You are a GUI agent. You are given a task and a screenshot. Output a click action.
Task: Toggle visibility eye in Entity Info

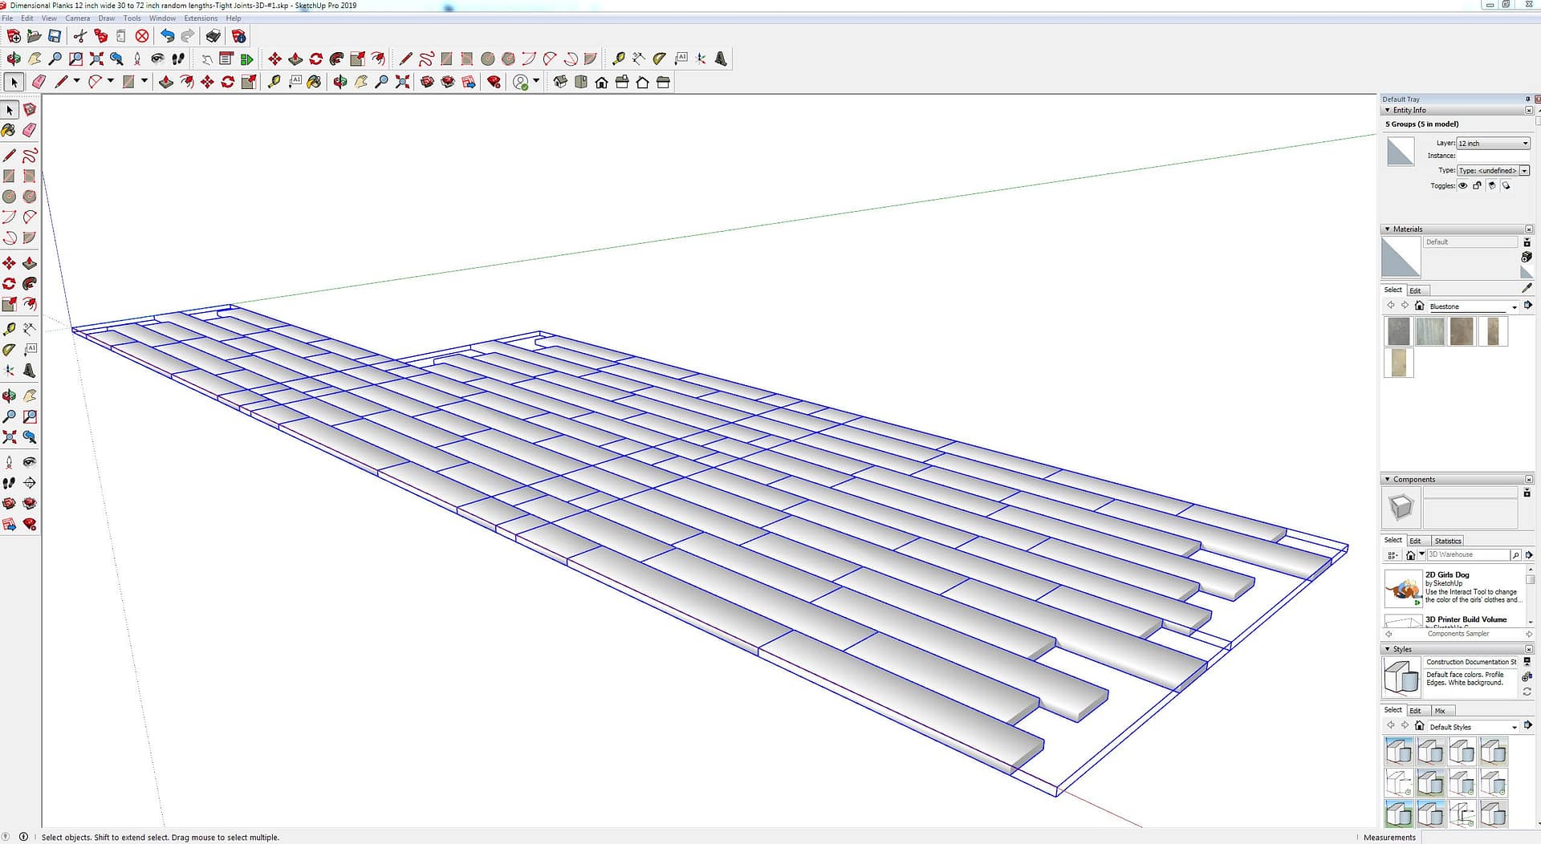[x=1463, y=186]
